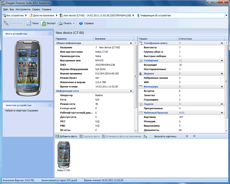Click Загрузить картинку button

coord(165,136)
